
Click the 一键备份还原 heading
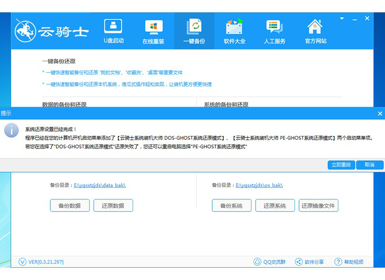pyautogui.click(x=59, y=61)
